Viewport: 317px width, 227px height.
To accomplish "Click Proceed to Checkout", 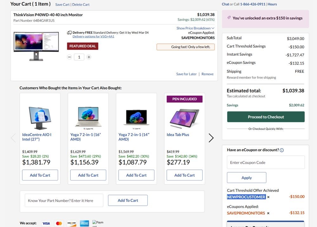I will click(266, 117).
